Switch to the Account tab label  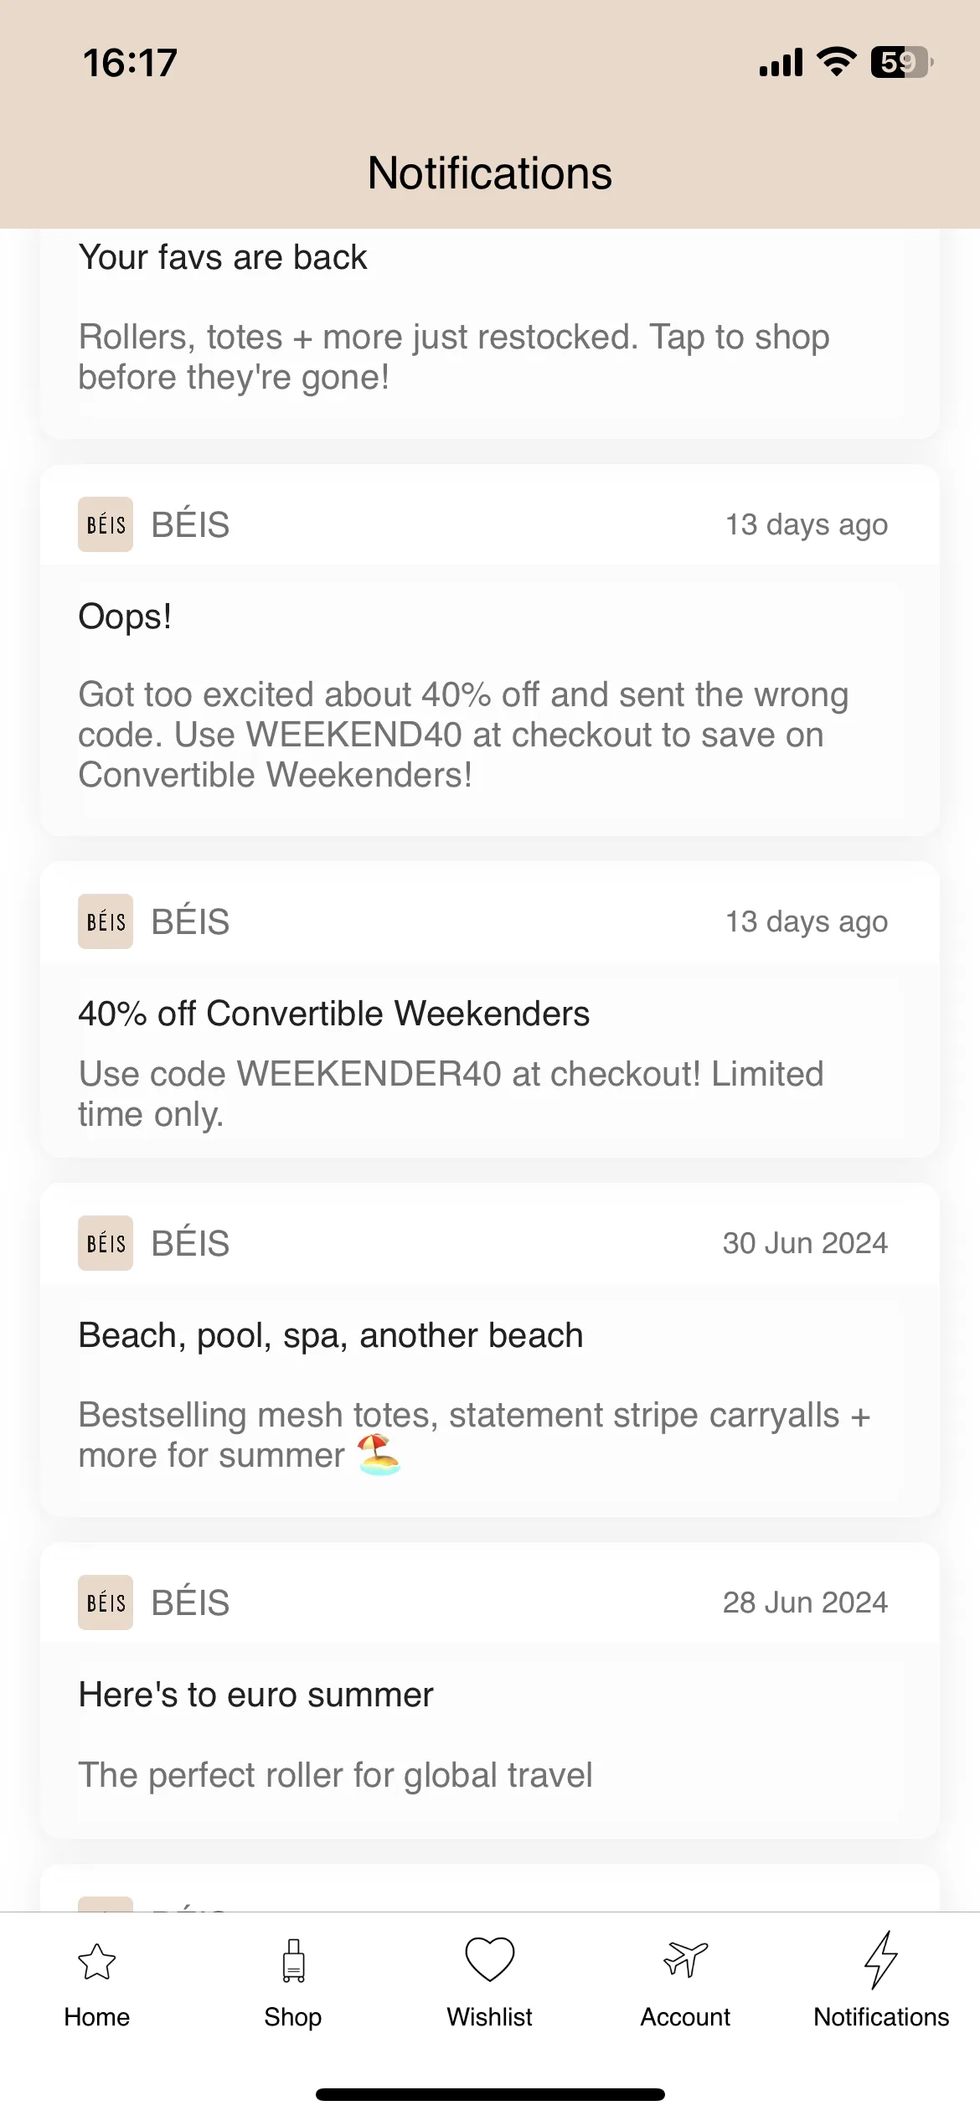(686, 2017)
